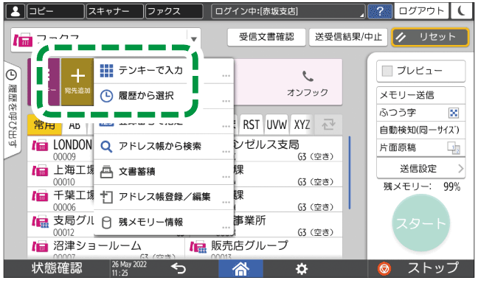The width and height of the screenshot is (478, 283).
Task: Activate energy saver moon icon
Action: (x=462, y=11)
